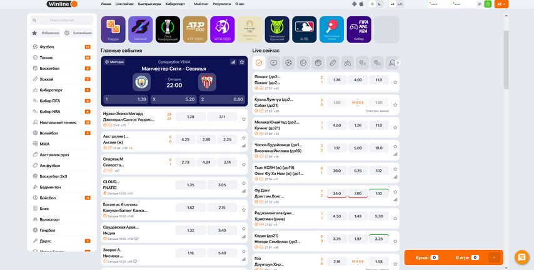Screen dimensions: 534x270
Task: Open the Настольный теннис tile
Action: (331, 29)
